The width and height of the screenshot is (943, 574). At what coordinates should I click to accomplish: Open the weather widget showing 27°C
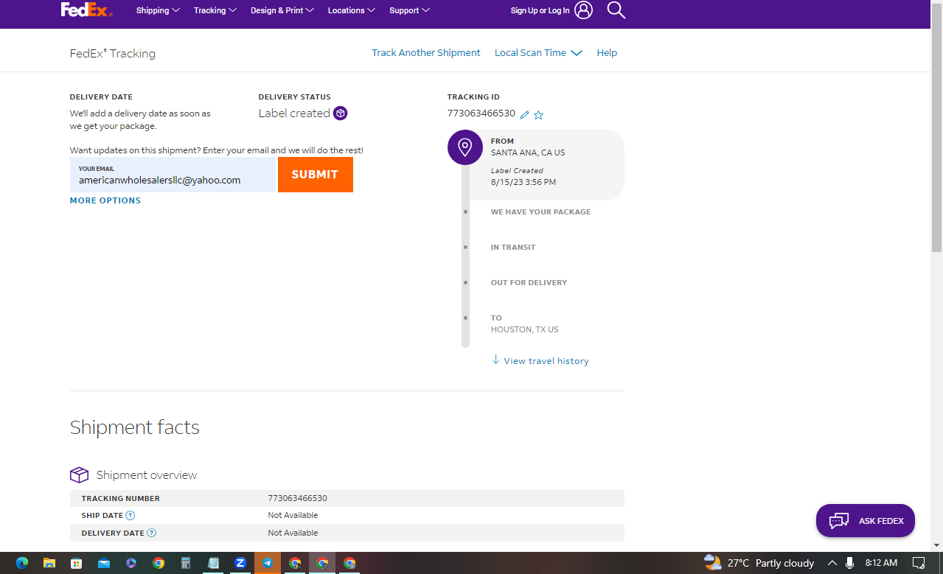coord(759,563)
